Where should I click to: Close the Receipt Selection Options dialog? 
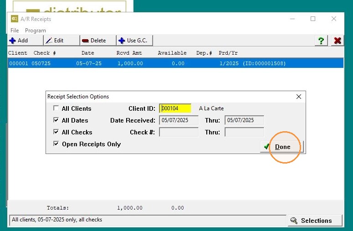(299, 97)
